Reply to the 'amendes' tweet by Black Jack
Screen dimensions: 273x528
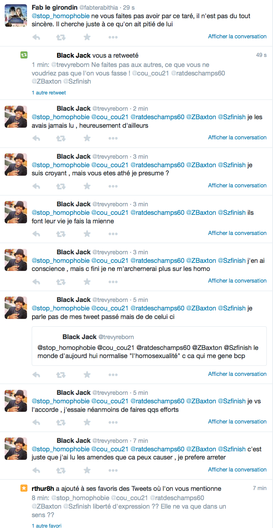click(36, 470)
